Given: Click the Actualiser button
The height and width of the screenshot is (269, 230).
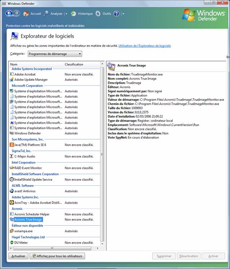Looking at the screenshot, I should click(x=18, y=256).
